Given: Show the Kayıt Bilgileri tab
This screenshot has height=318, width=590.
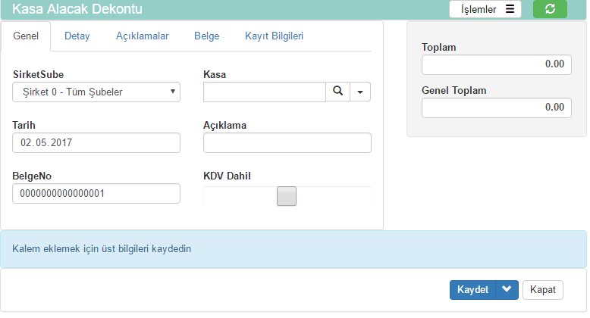Looking at the screenshot, I should point(274,36).
